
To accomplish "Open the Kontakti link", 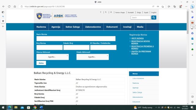I will point(131,13).
